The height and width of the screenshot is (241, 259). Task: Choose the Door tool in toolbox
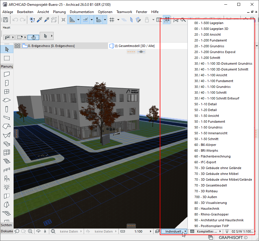(x=7, y=83)
